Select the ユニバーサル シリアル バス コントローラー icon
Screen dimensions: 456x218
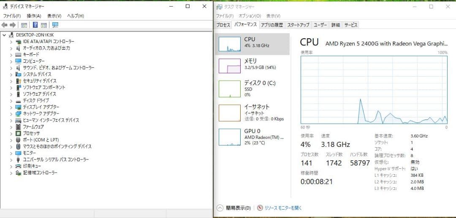pyautogui.click(x=18, y=160)
